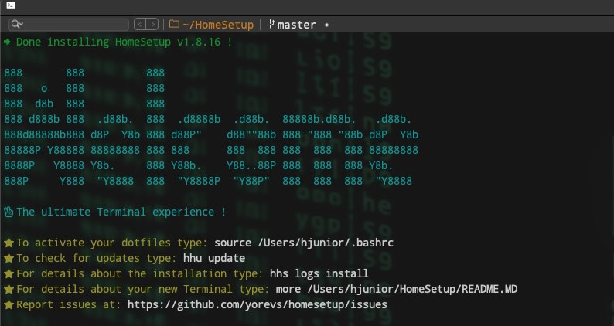
Task: Click star icon on activate dotfiles line
Action: (9, 243)
